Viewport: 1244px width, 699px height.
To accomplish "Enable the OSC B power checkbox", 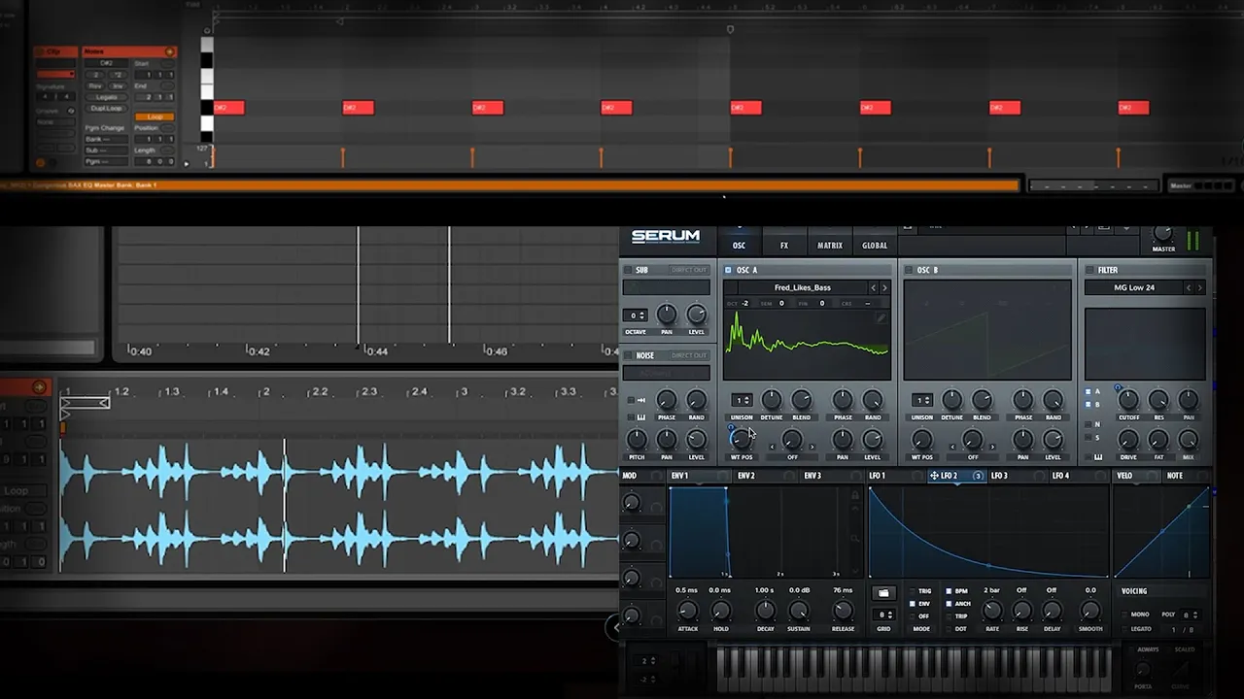I will pyautogui.click(x=909, y=270).
